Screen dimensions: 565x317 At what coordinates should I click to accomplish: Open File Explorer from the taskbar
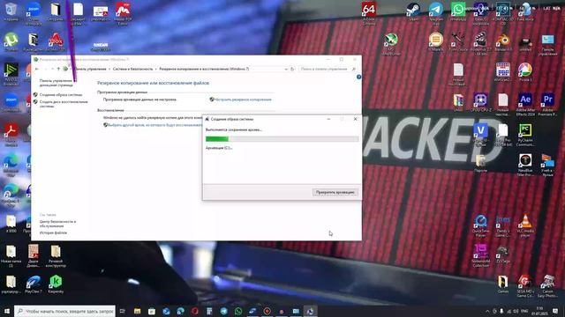point(138,311)
